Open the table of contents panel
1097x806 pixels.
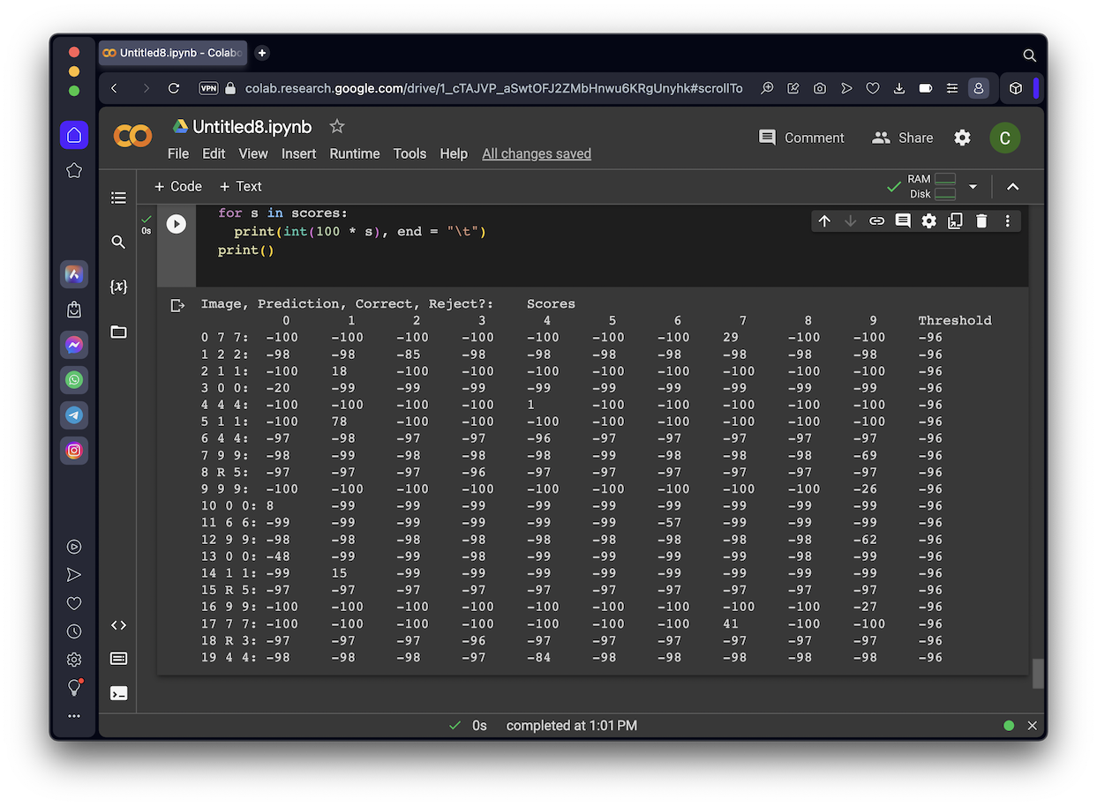[118, 198]
